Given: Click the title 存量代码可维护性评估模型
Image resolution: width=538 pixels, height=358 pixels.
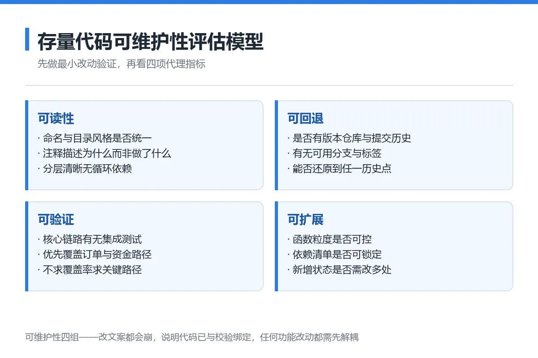Looking at the screenshot, I should [150, 42].
